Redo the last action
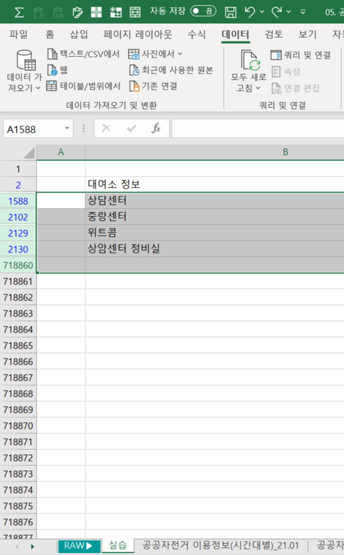The width and height of the screenshot is (344, 555). tap(276, 12)
